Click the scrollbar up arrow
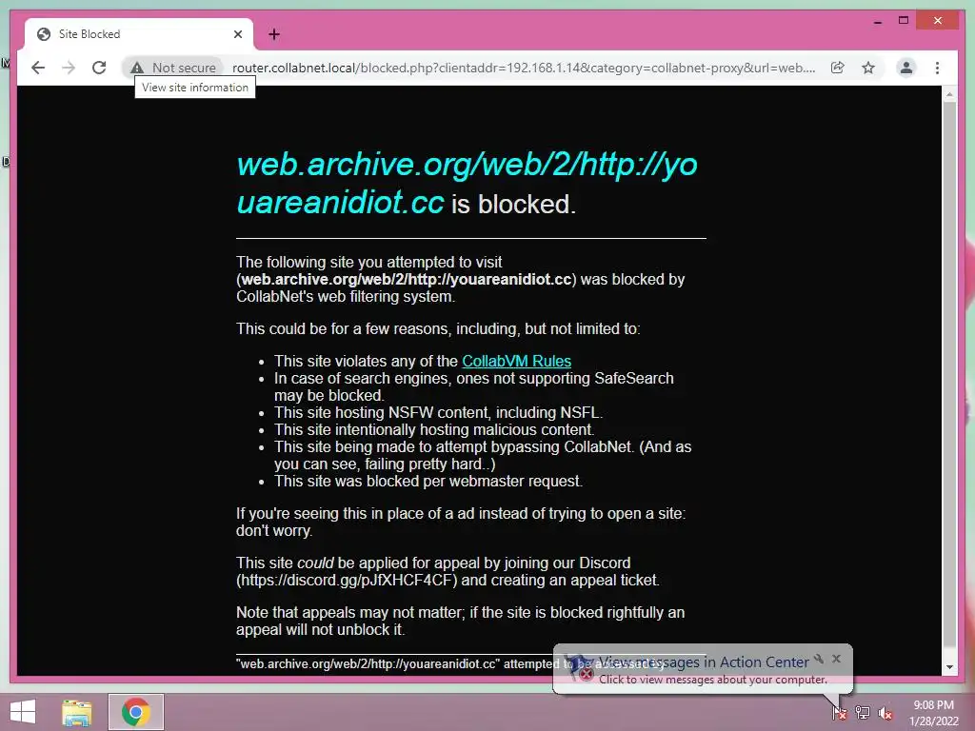Image resolution: width=975 pixels, height=731 pixels. coord(949,94)
